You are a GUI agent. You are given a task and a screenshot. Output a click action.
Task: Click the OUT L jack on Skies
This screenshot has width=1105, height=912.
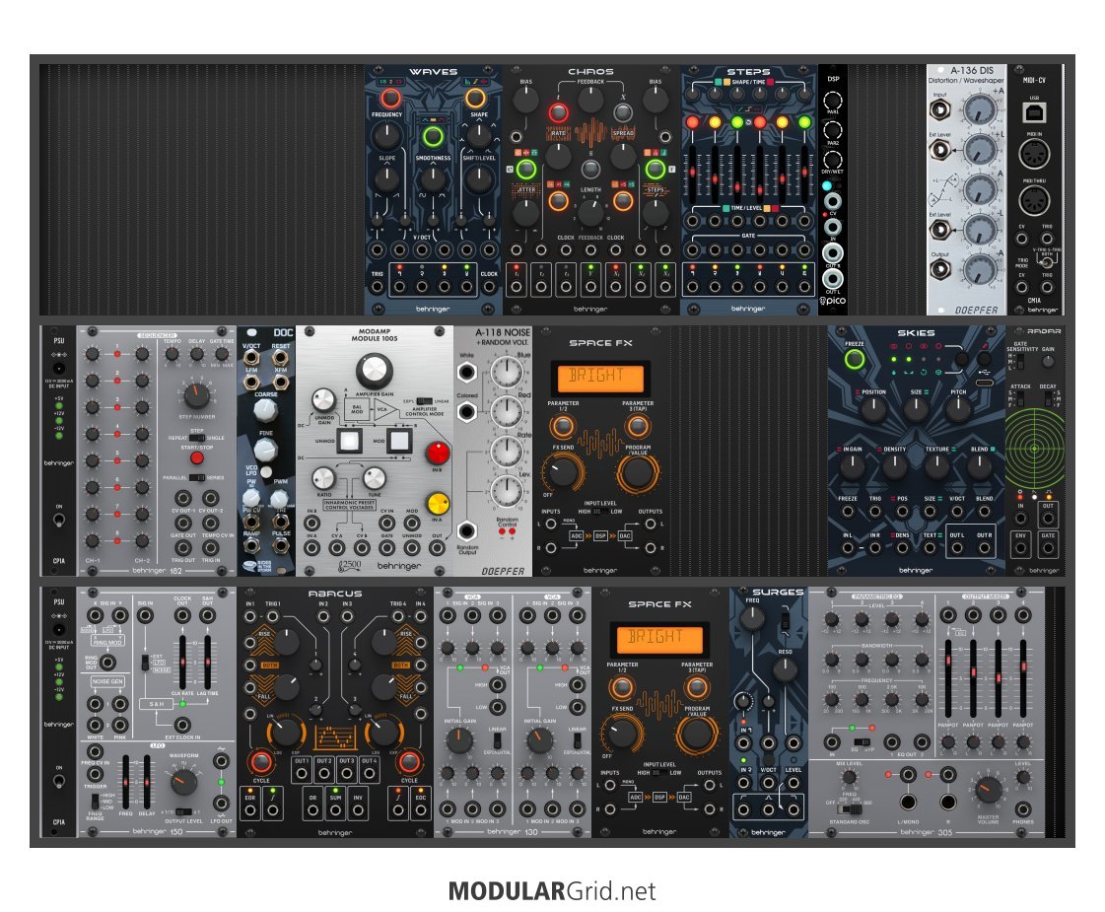957,547
